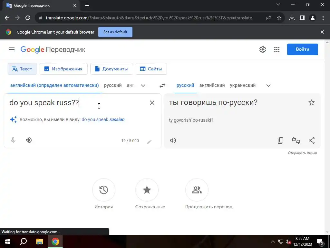
Task: Switch to Документы translation mode
Action: 112,69
